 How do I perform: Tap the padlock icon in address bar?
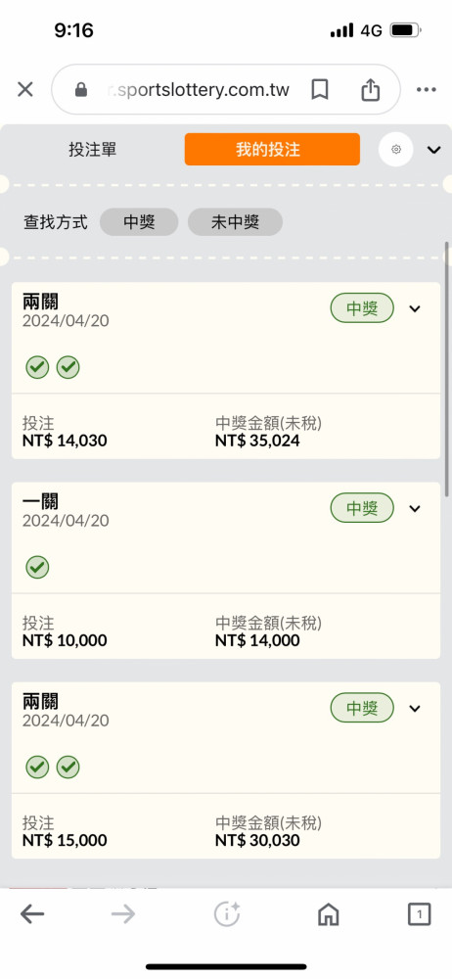(x=81, y=90)
